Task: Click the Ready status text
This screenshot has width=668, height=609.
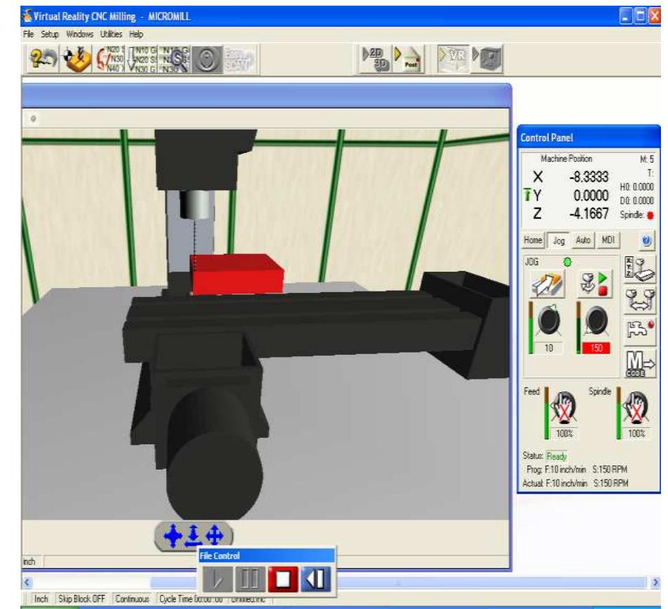Action: pos(556,456)
